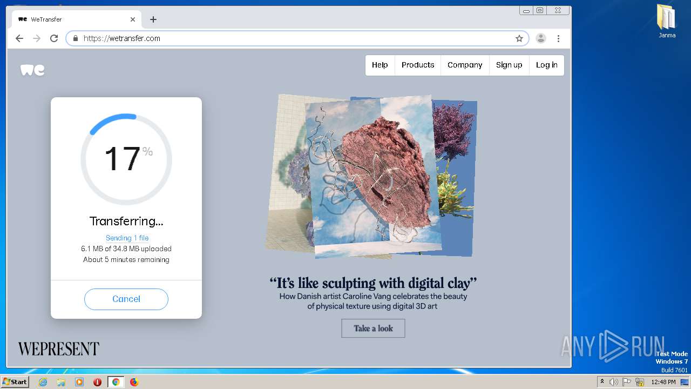The height and width of the screenshot is (389, 691).
Task: Click the lock icon in the address bar
Action: click(76, 38)
